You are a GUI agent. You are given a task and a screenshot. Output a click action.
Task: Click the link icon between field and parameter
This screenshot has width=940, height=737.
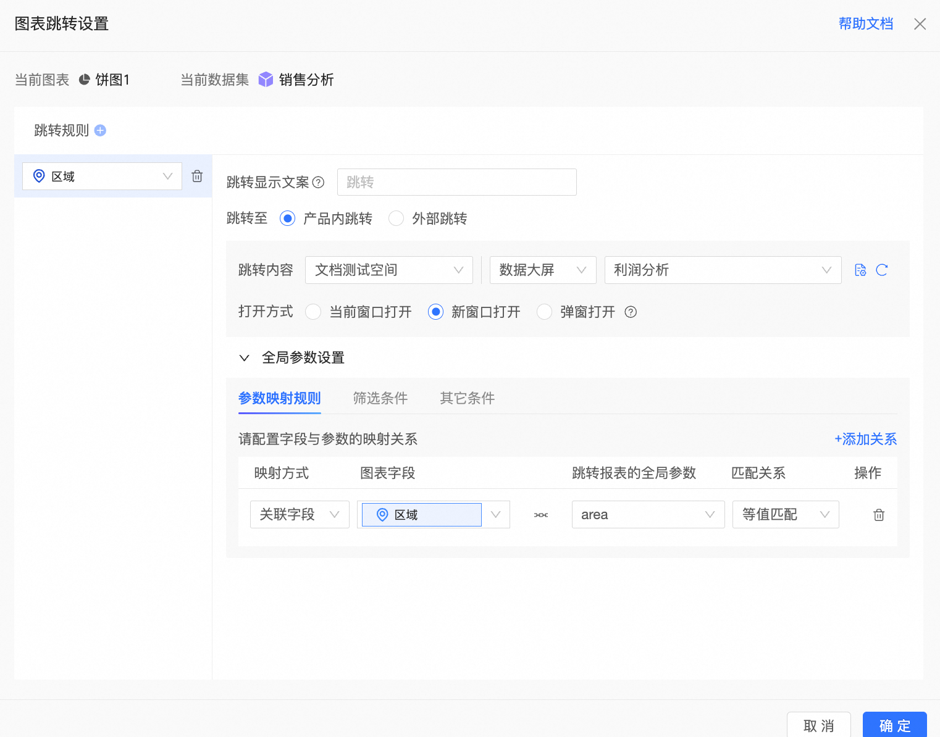click(541, 515)
